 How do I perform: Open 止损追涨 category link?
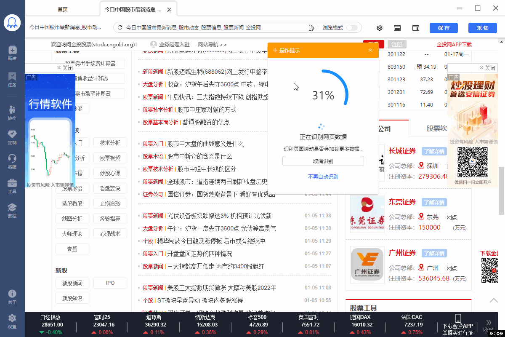click(x=110, y=203)
